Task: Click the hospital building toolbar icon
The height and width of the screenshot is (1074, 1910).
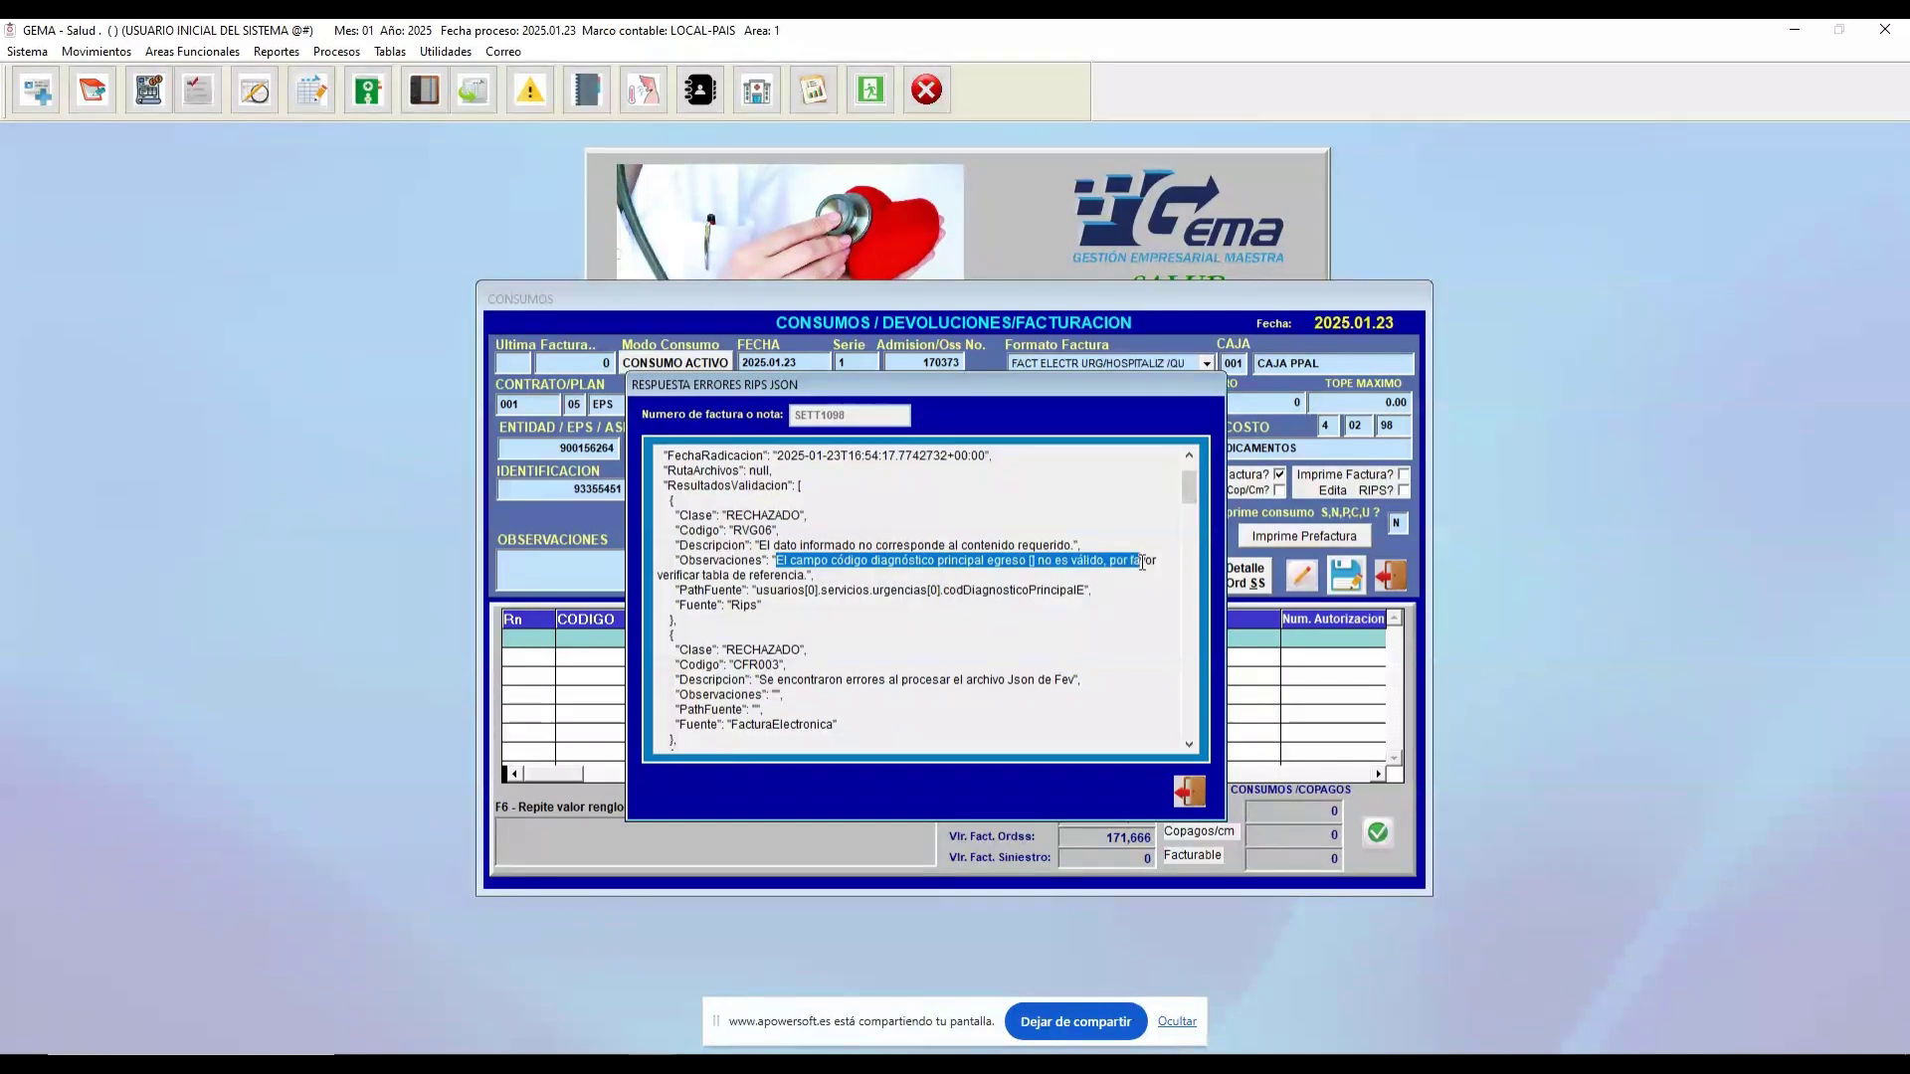Action: 757,90
